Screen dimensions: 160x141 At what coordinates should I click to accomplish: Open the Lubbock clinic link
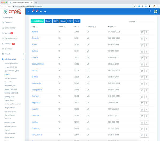pos(35,115)
